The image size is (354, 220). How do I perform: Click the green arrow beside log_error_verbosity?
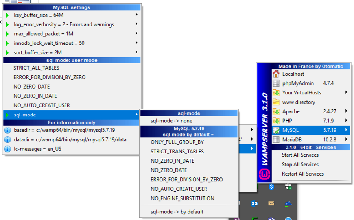[x=7, y=24]
